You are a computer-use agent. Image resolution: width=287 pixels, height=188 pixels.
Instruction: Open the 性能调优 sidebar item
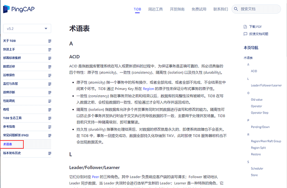9,101
